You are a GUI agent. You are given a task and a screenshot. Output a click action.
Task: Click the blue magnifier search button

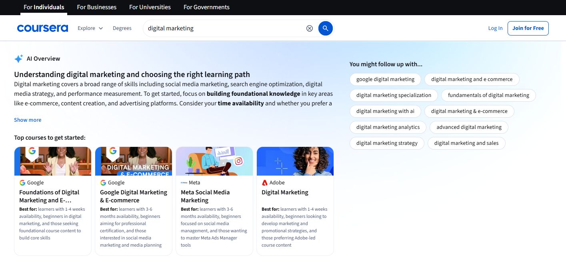tap(326, 28)
